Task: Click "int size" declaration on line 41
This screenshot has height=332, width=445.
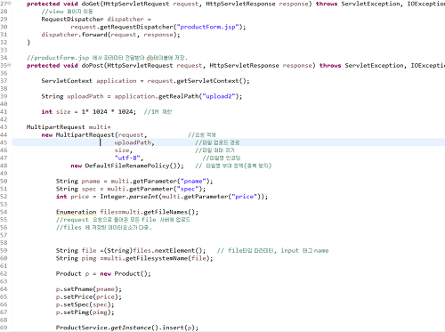Action: 56,112
